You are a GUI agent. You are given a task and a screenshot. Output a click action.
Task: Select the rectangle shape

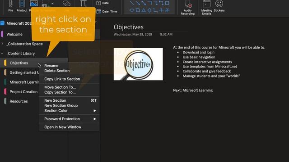(167, 3)
